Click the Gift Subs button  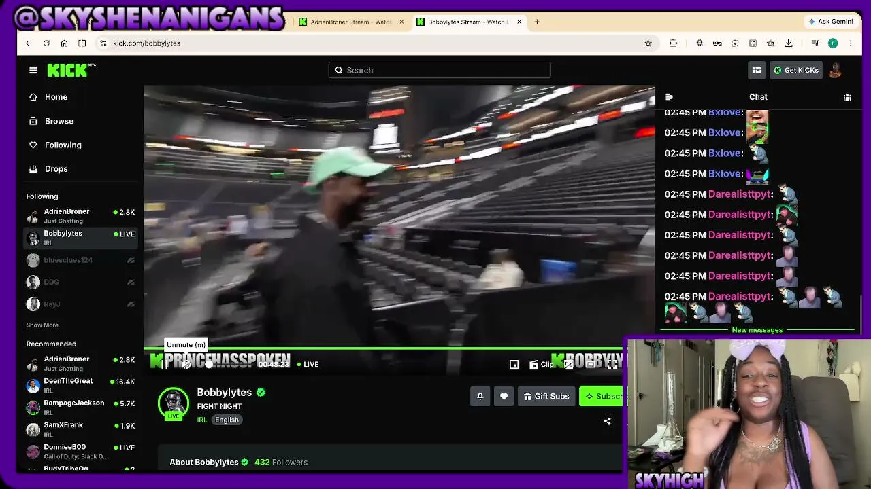[x=546, y=397]
